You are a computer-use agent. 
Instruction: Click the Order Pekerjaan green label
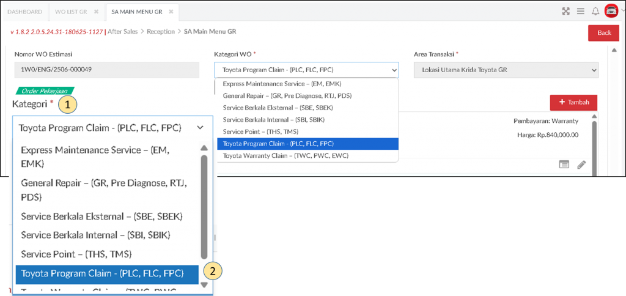44,91
